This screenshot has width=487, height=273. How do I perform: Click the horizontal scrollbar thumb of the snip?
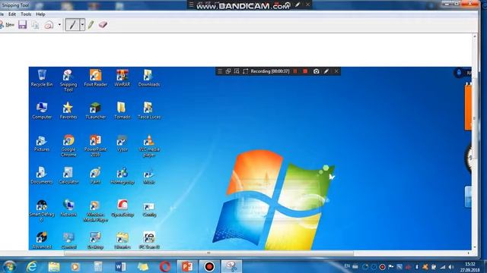[x=208, y=253]
